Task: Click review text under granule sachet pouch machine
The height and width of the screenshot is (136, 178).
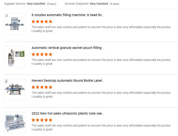Action: (101, 62)
